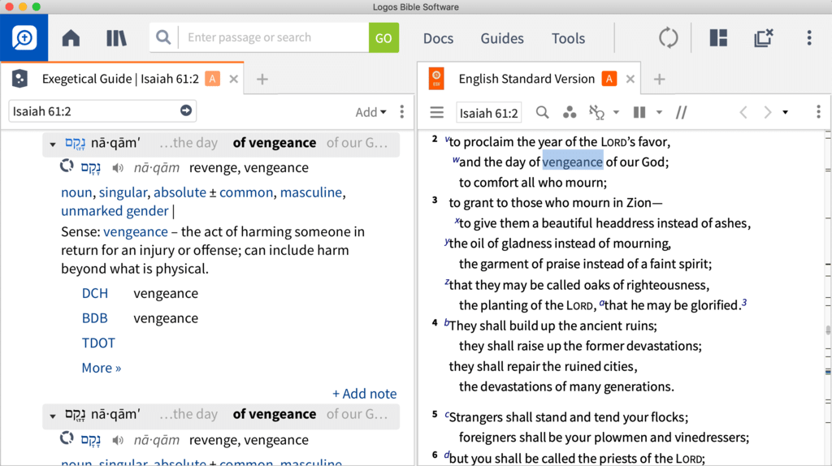
Task: Navigate forward with the right chevron
Action: click(x=767, y=112)
